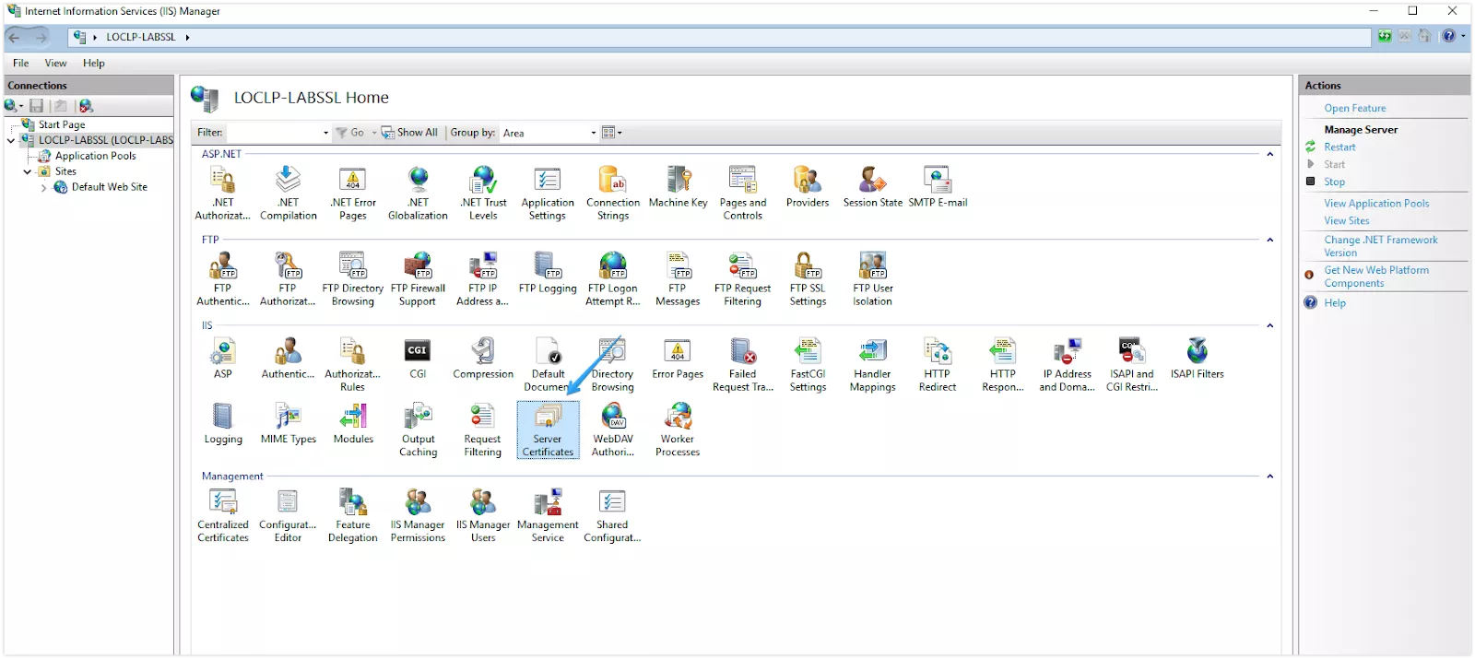Open the Handler Mappings feature
The image size is (1475, 659).
pos(873,365)
